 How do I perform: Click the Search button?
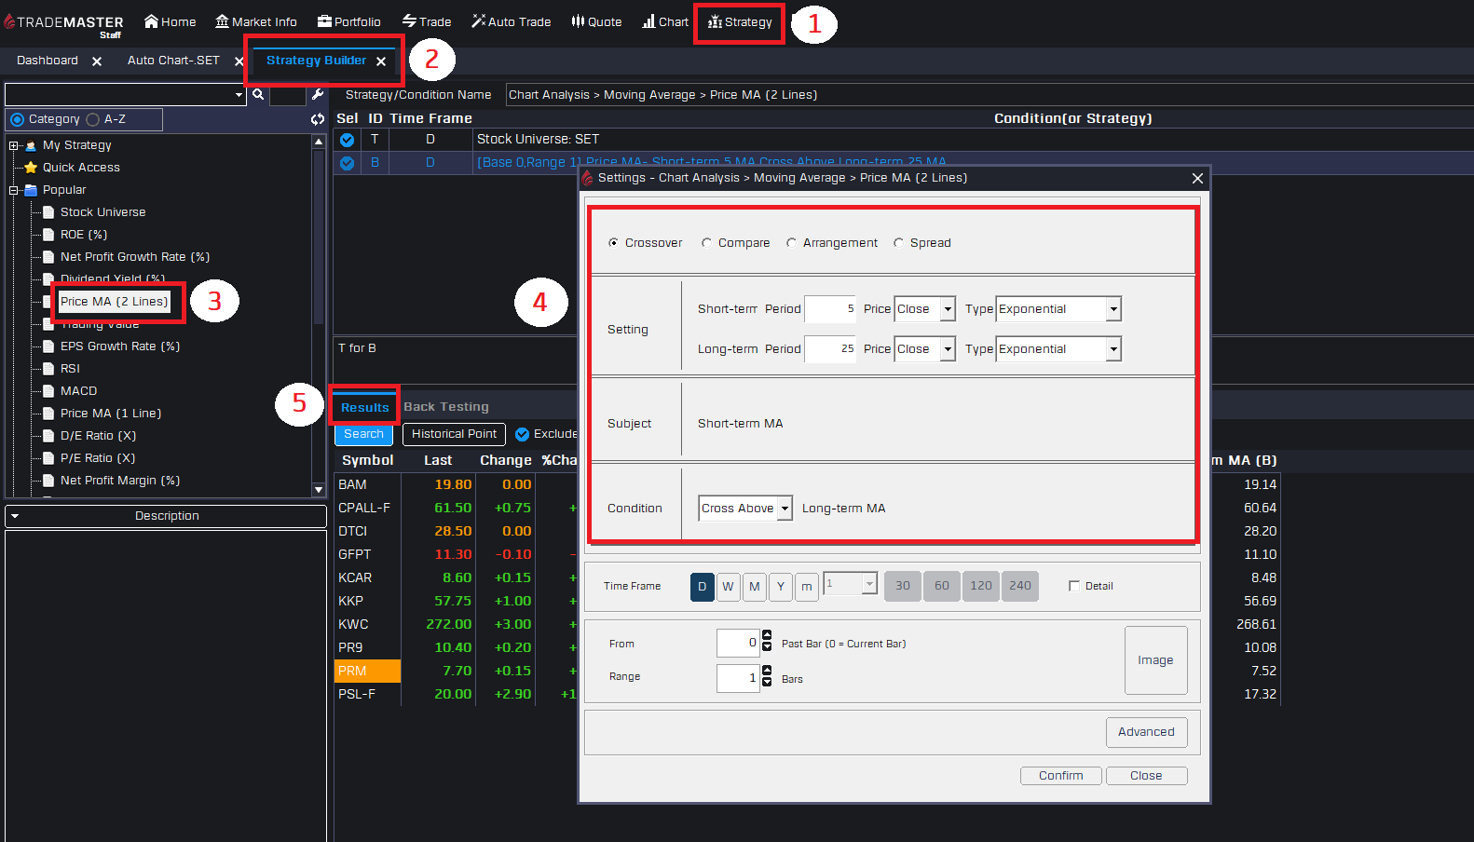(363, 434)
